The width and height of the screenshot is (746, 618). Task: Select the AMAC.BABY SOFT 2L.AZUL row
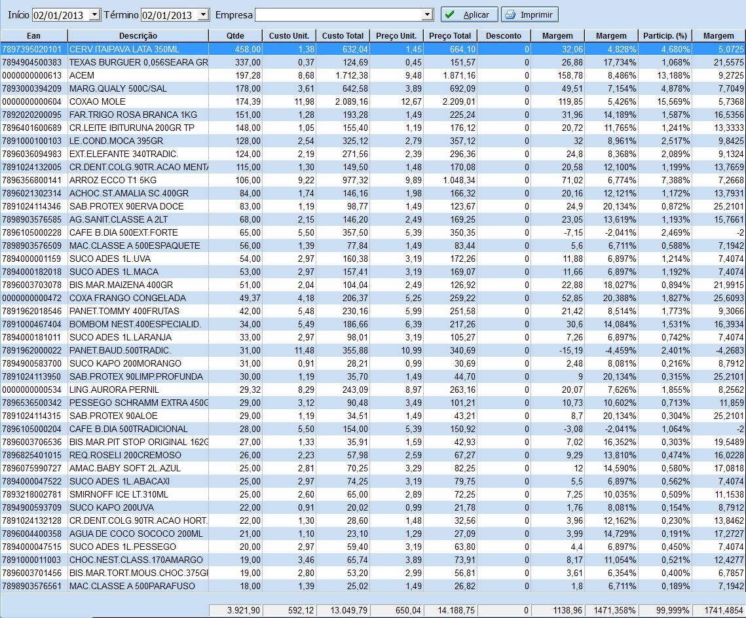373,468
